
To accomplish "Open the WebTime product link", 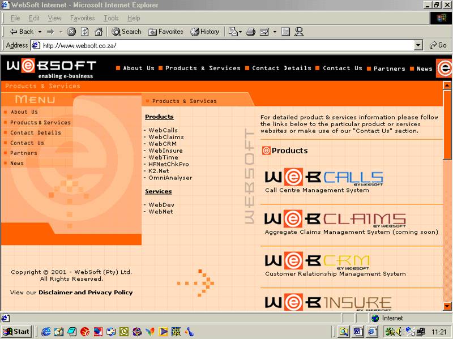I will pos(163,157).
